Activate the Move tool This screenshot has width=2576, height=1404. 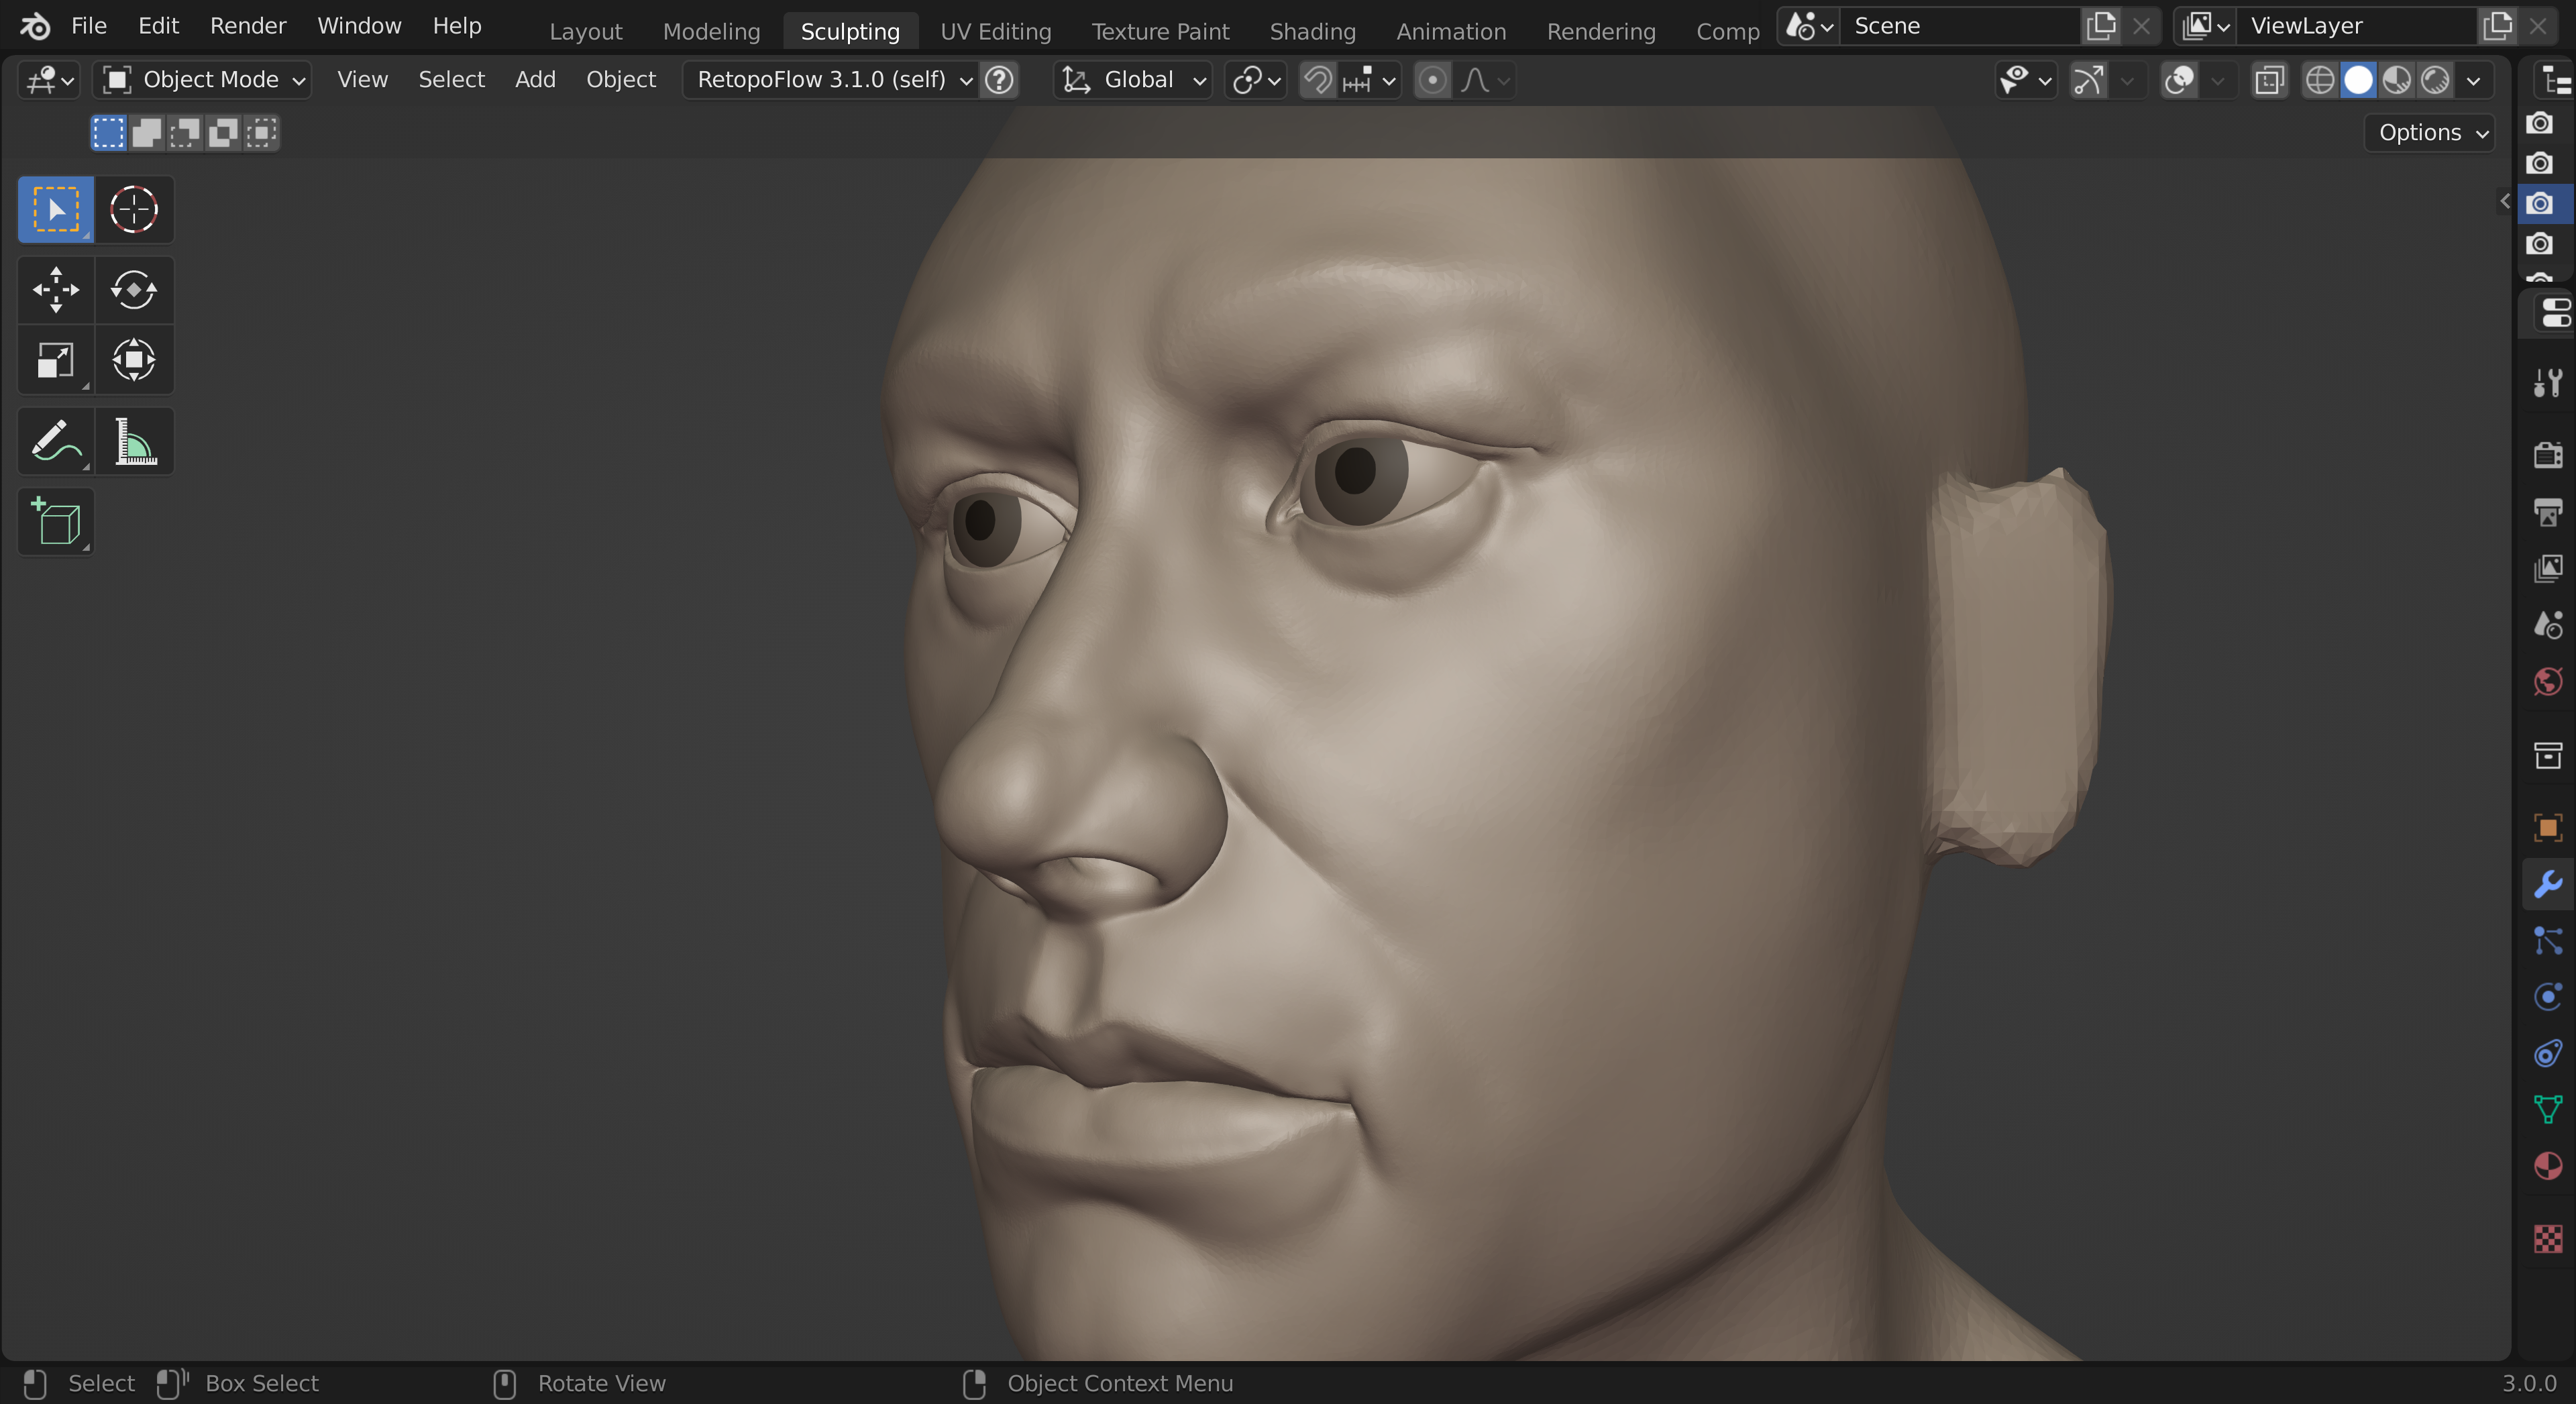click(x=56, y=290)
